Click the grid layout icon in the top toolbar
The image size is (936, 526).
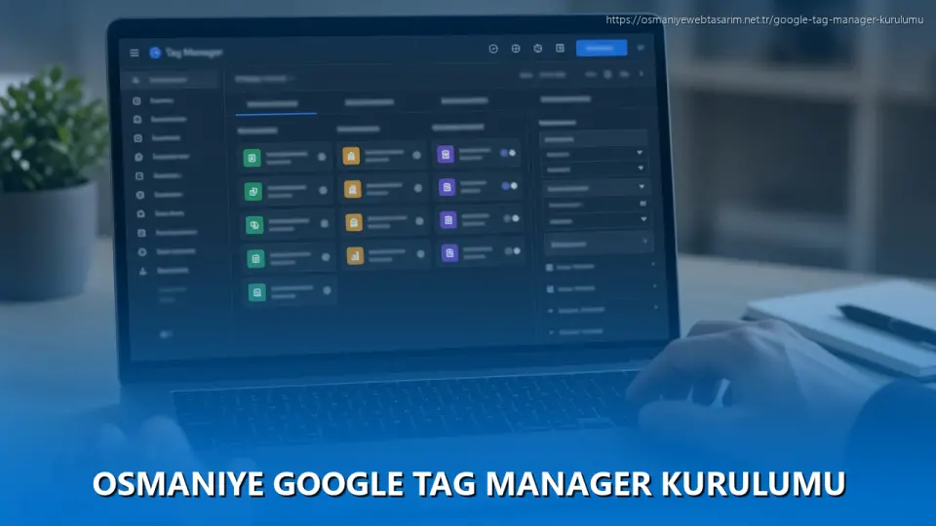560,48
